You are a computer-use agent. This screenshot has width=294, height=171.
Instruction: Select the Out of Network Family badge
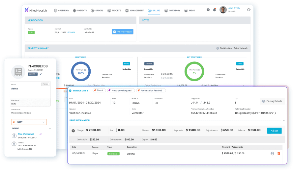(x=240, y=63)
